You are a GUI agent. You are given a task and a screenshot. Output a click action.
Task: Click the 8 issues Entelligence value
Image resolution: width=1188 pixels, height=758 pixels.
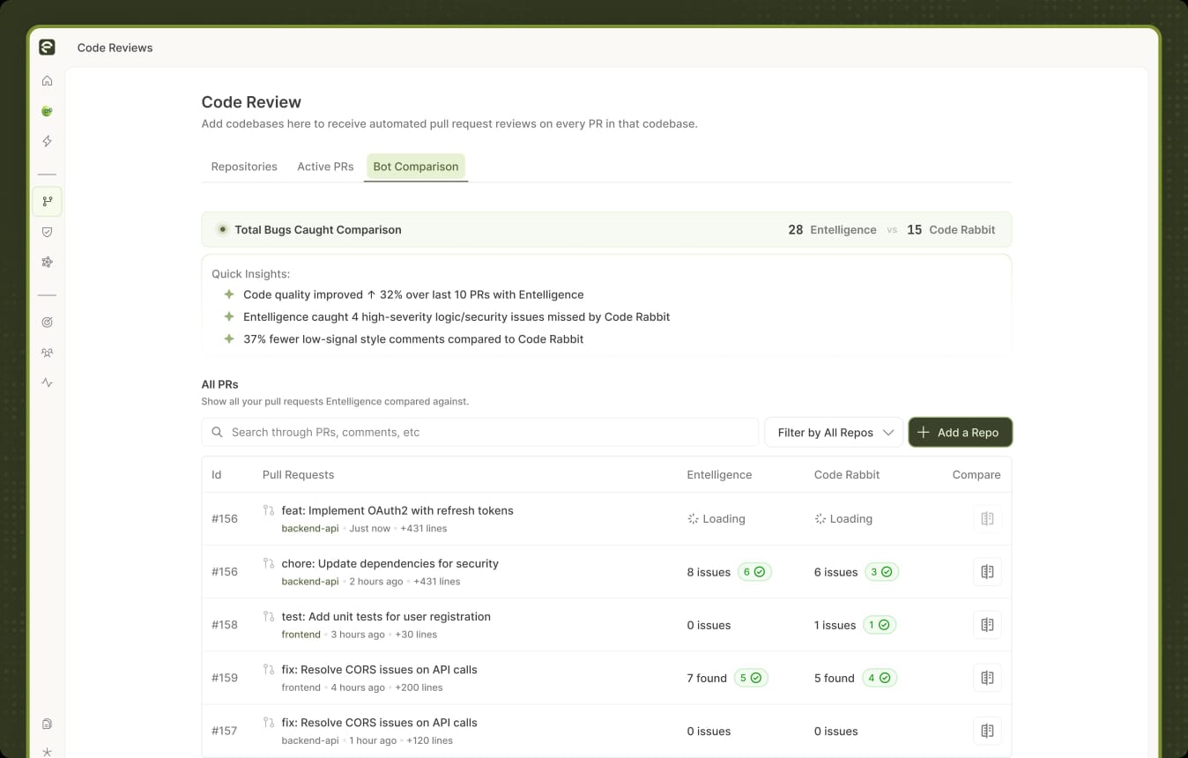709,572
